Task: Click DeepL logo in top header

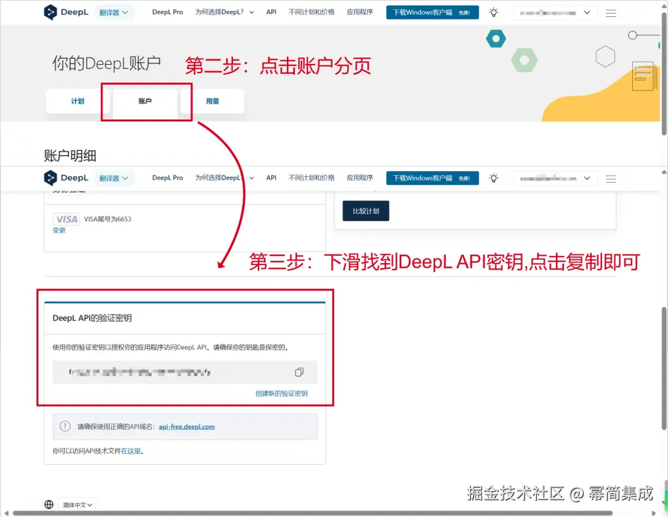Action: tap(66, 12)
